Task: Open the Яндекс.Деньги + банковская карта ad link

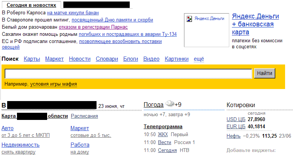Action: 255,24
